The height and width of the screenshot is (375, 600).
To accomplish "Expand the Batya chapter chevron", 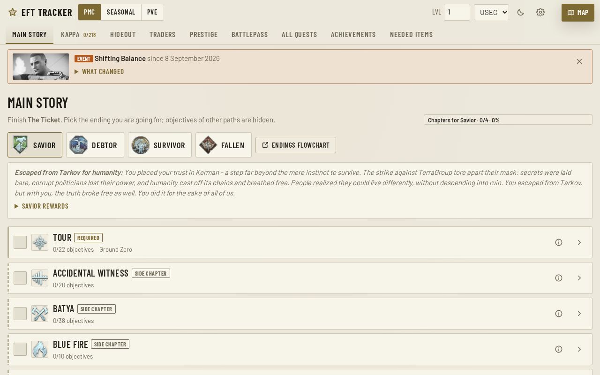I will click(x=579, y=314).
